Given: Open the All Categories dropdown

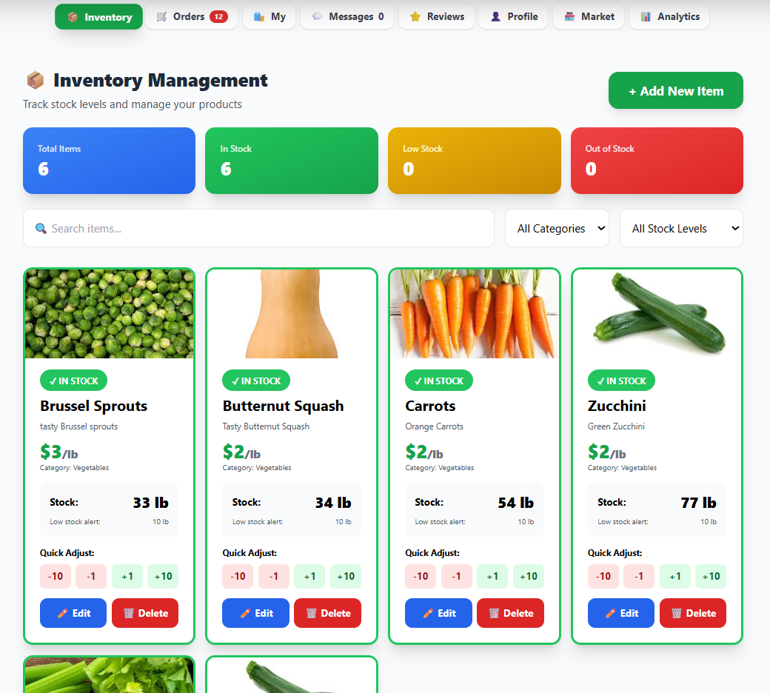Looking at the screenshot, I should pyautogui.click(x=557, y=228).
